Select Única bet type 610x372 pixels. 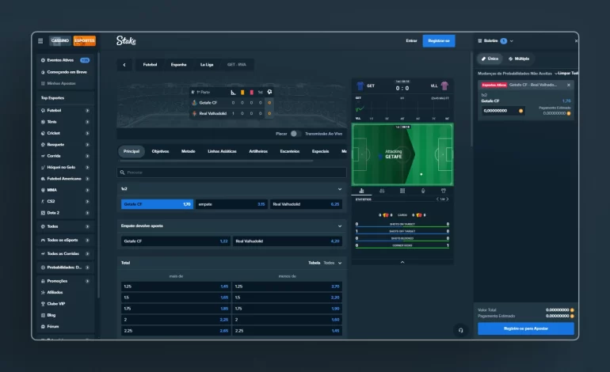pos(490,59)
